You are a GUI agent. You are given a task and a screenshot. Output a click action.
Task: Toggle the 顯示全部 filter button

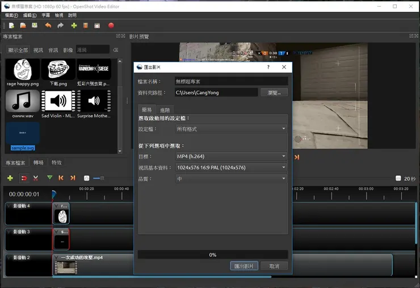tap(18, 50)
